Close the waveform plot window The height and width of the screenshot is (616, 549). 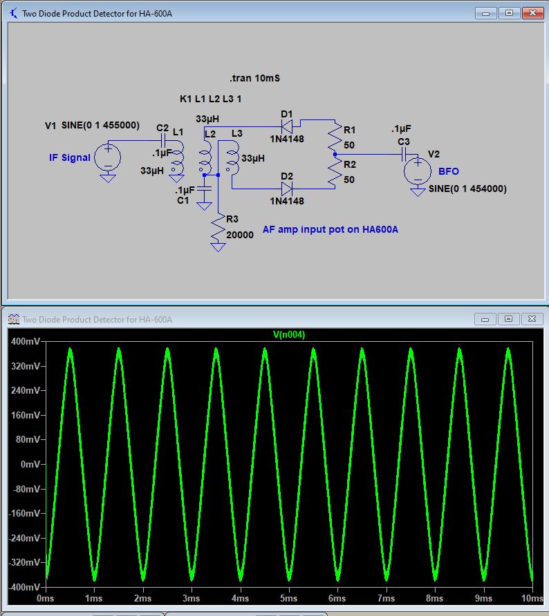531,319
